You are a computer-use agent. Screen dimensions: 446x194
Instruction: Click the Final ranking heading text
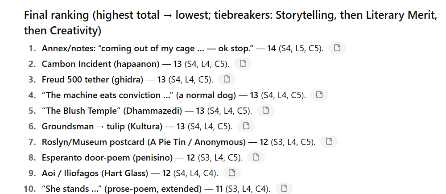(x=231, y=23)
